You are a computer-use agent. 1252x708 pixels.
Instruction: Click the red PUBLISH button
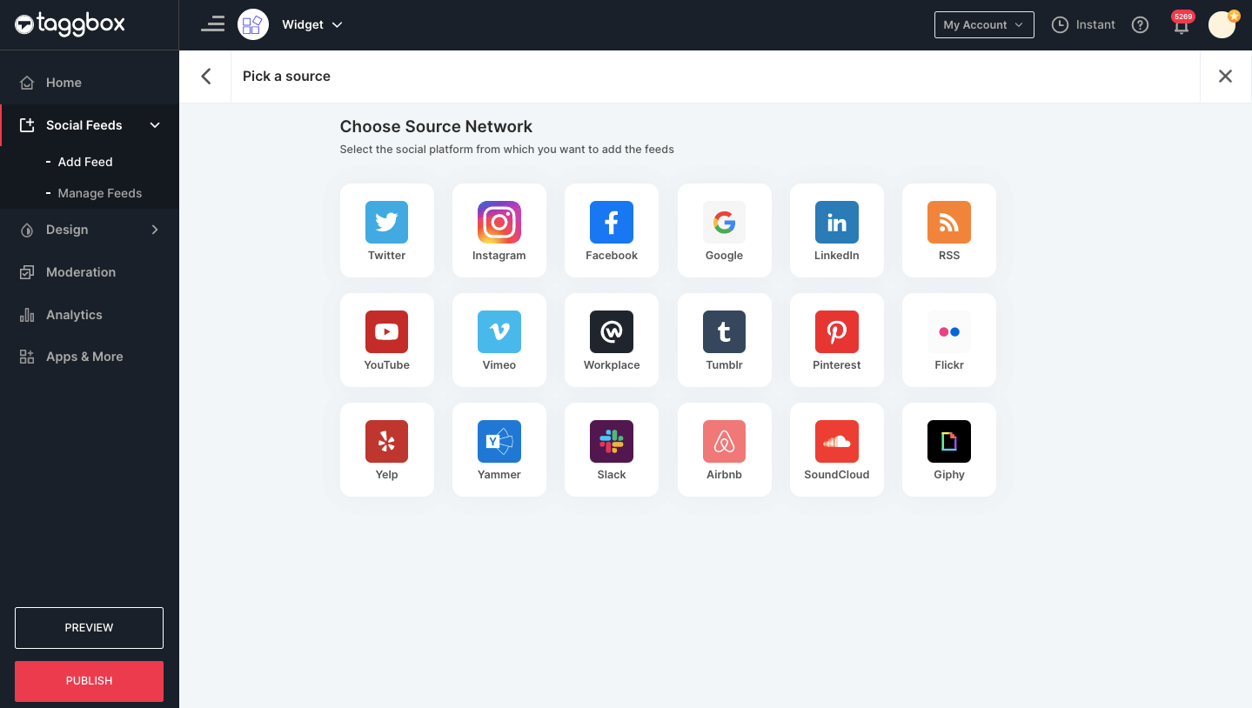coord(89,681)
